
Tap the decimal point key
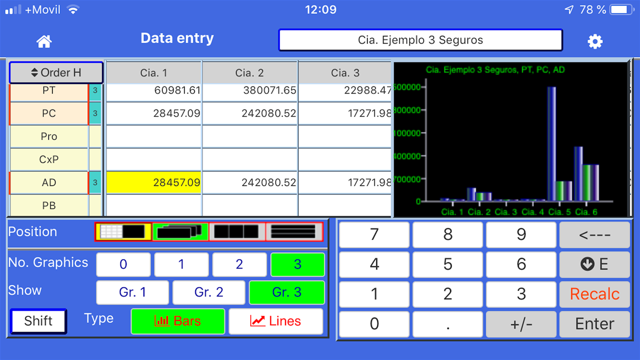(447, 324)
